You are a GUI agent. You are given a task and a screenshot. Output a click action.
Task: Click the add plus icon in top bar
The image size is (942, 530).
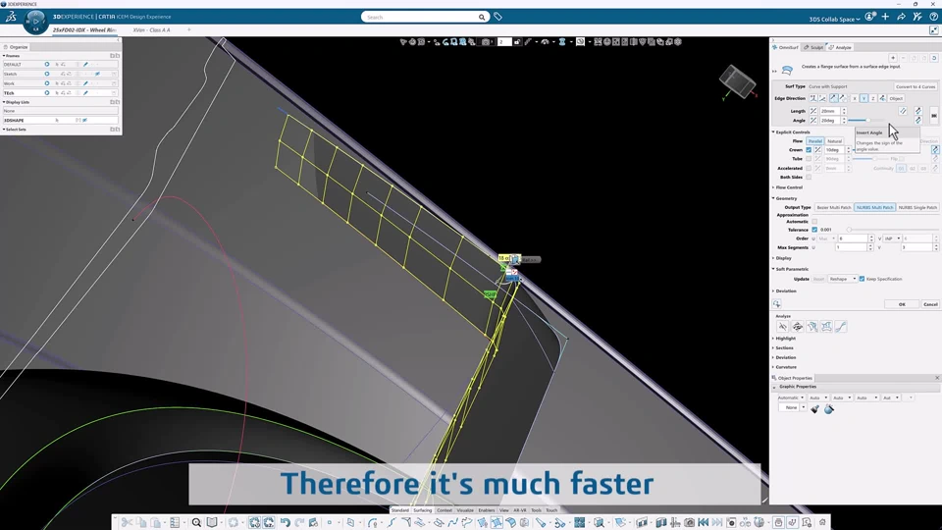click(885, 17)
